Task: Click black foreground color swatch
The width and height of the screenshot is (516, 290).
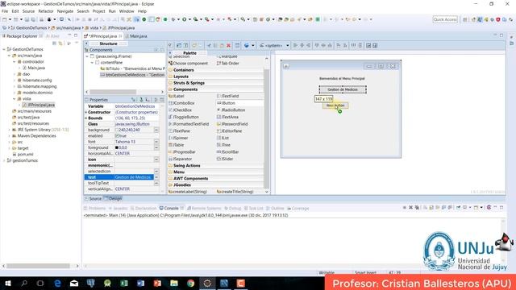Action: click(x=117, y=147)
